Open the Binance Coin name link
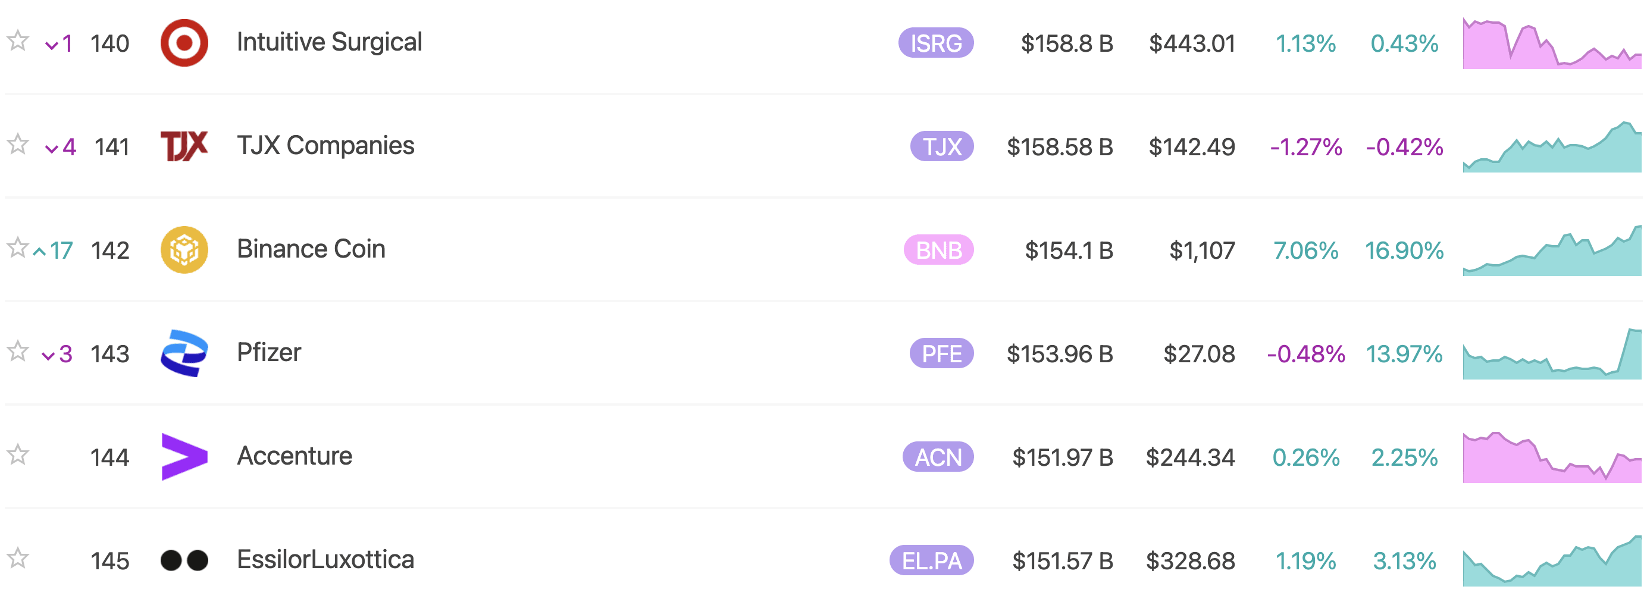 [311, 249]
